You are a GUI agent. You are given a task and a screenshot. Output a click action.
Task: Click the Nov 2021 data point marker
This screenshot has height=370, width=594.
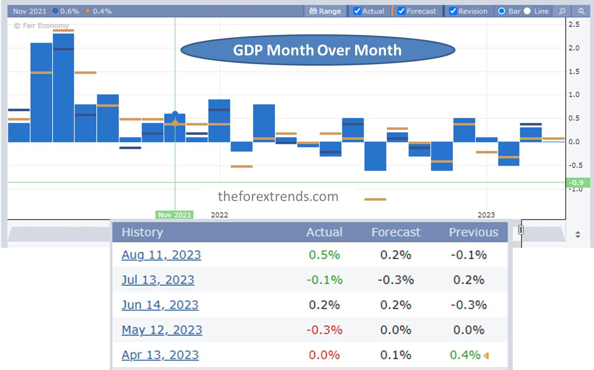[175, 114]
